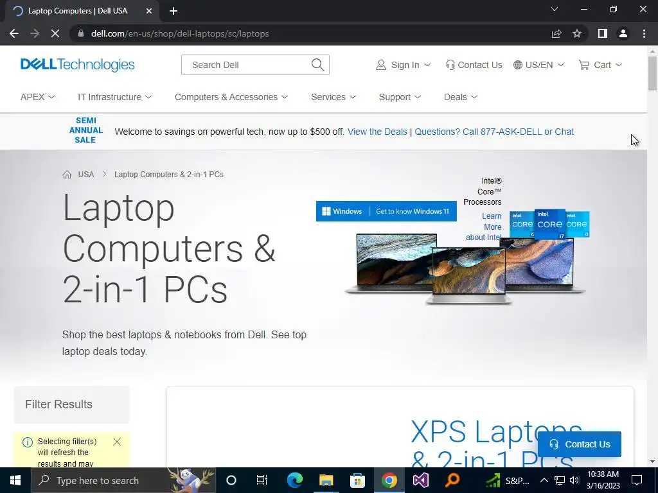
Task: Expand the Computers & Accessories menu
Action: click(231, 97)
